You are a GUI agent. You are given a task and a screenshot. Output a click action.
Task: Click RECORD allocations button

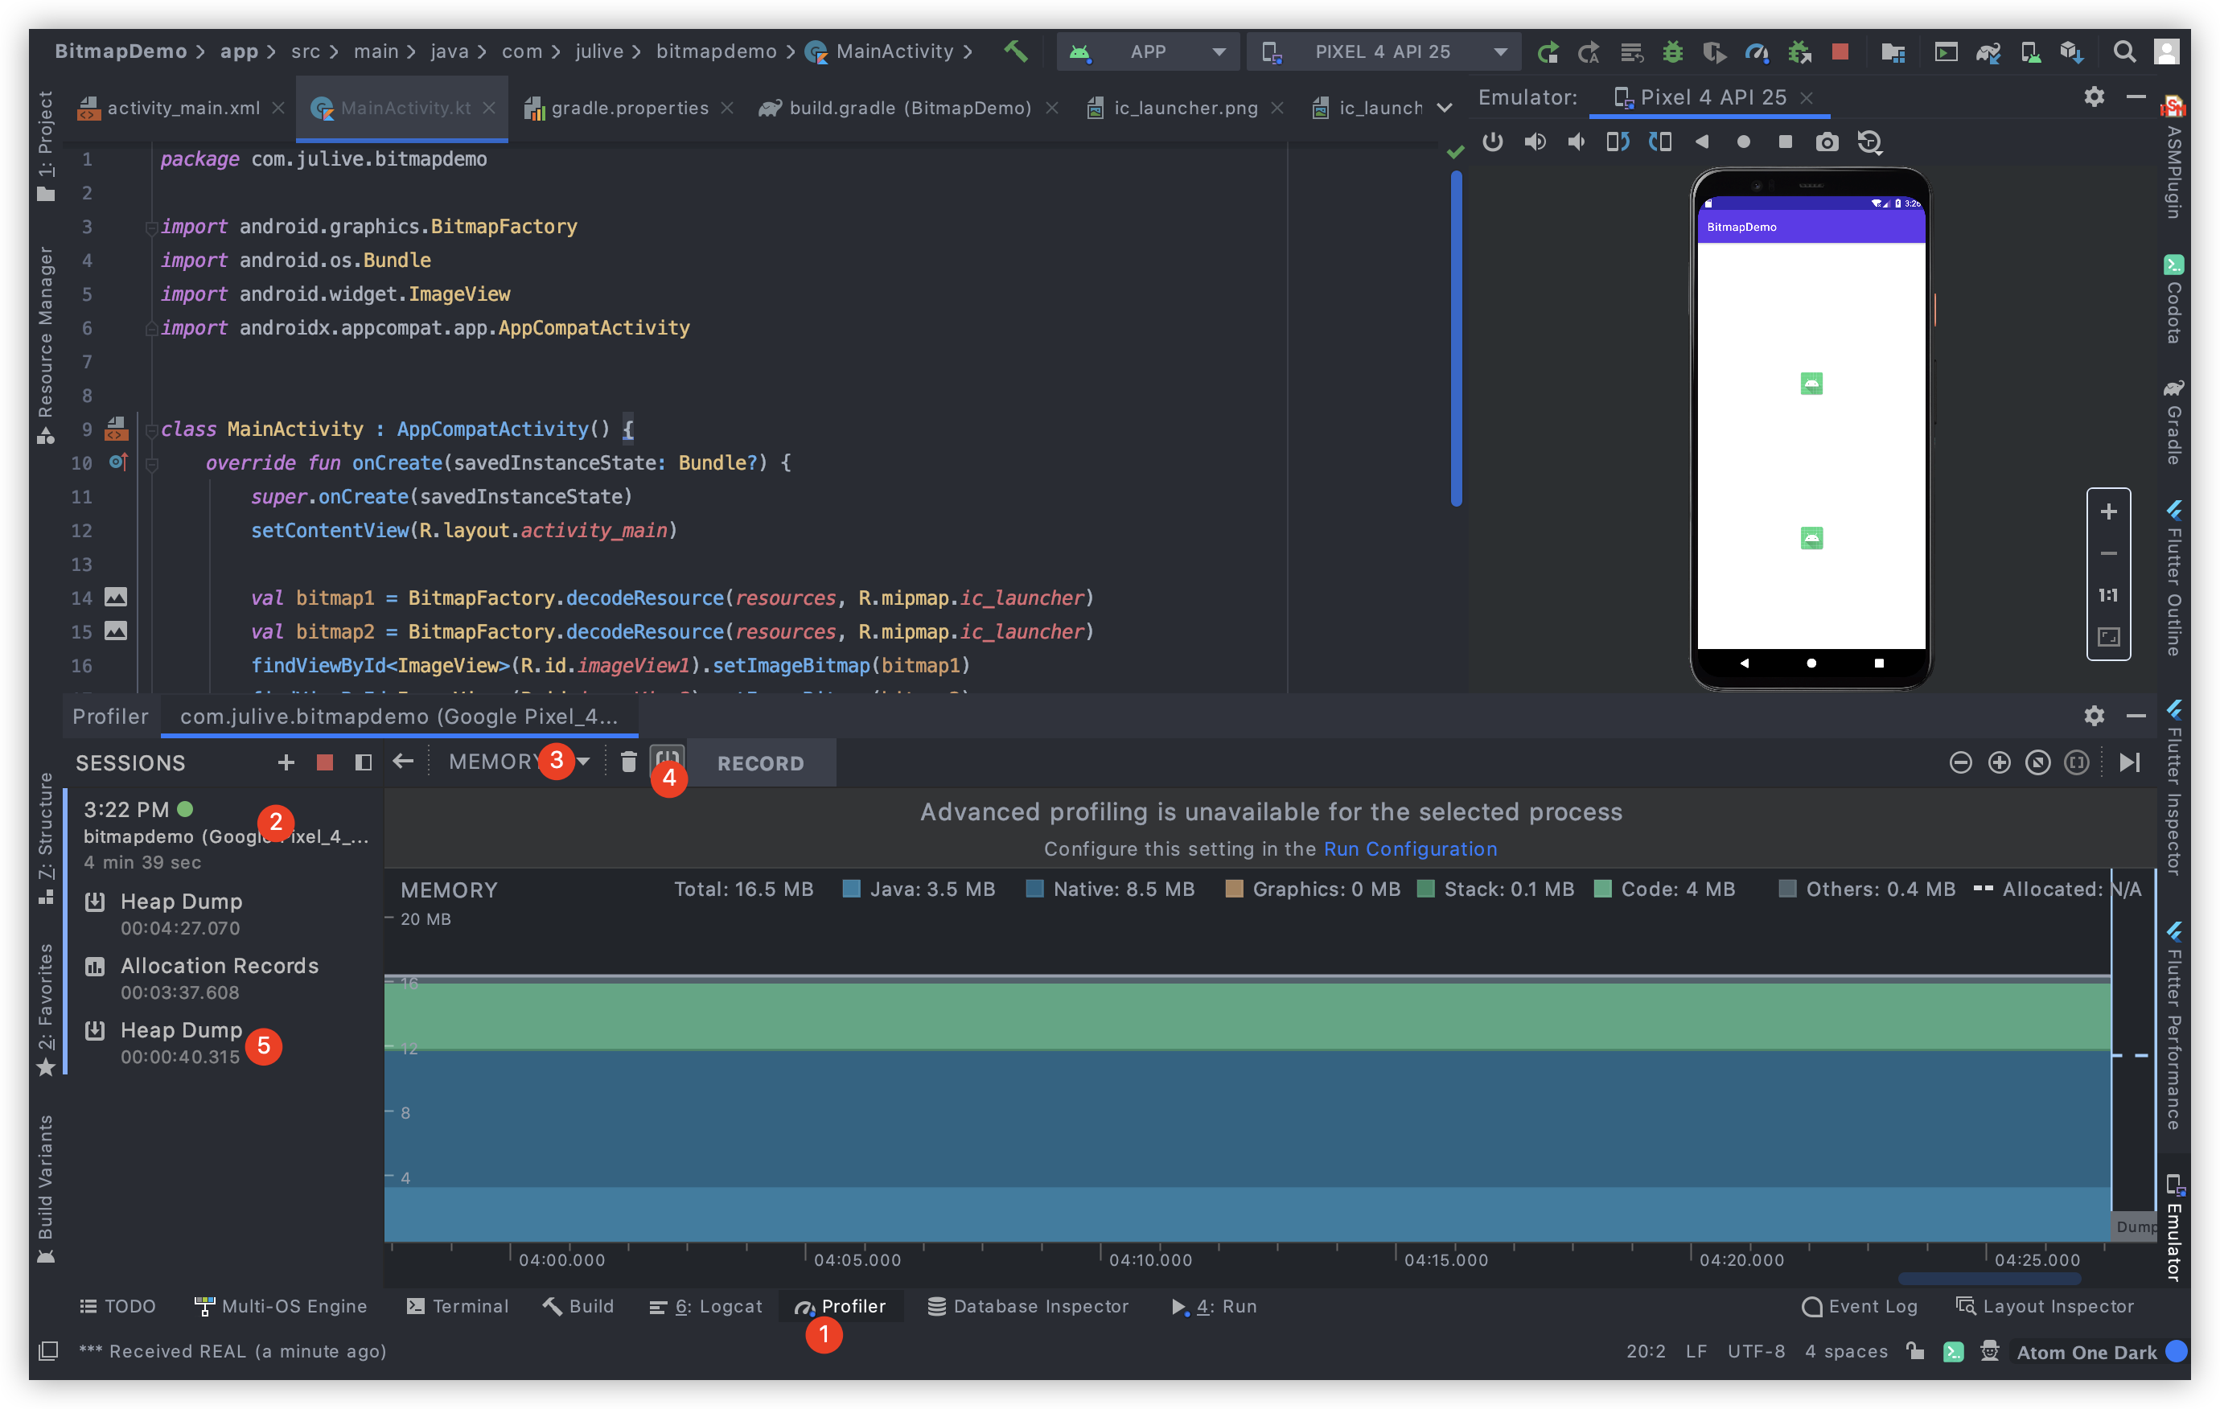pyautogui.click(x=761, y=763)
